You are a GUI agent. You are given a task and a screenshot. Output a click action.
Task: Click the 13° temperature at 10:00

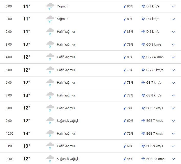pyautogui.click(x=27, y=134)
